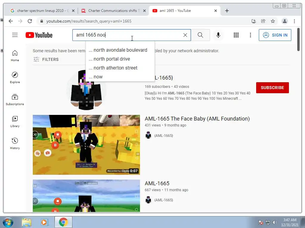Image resolution: width=305 pixels, height=228 pixels.
Task: Clear the search box with X
Action: pos(185,35)
